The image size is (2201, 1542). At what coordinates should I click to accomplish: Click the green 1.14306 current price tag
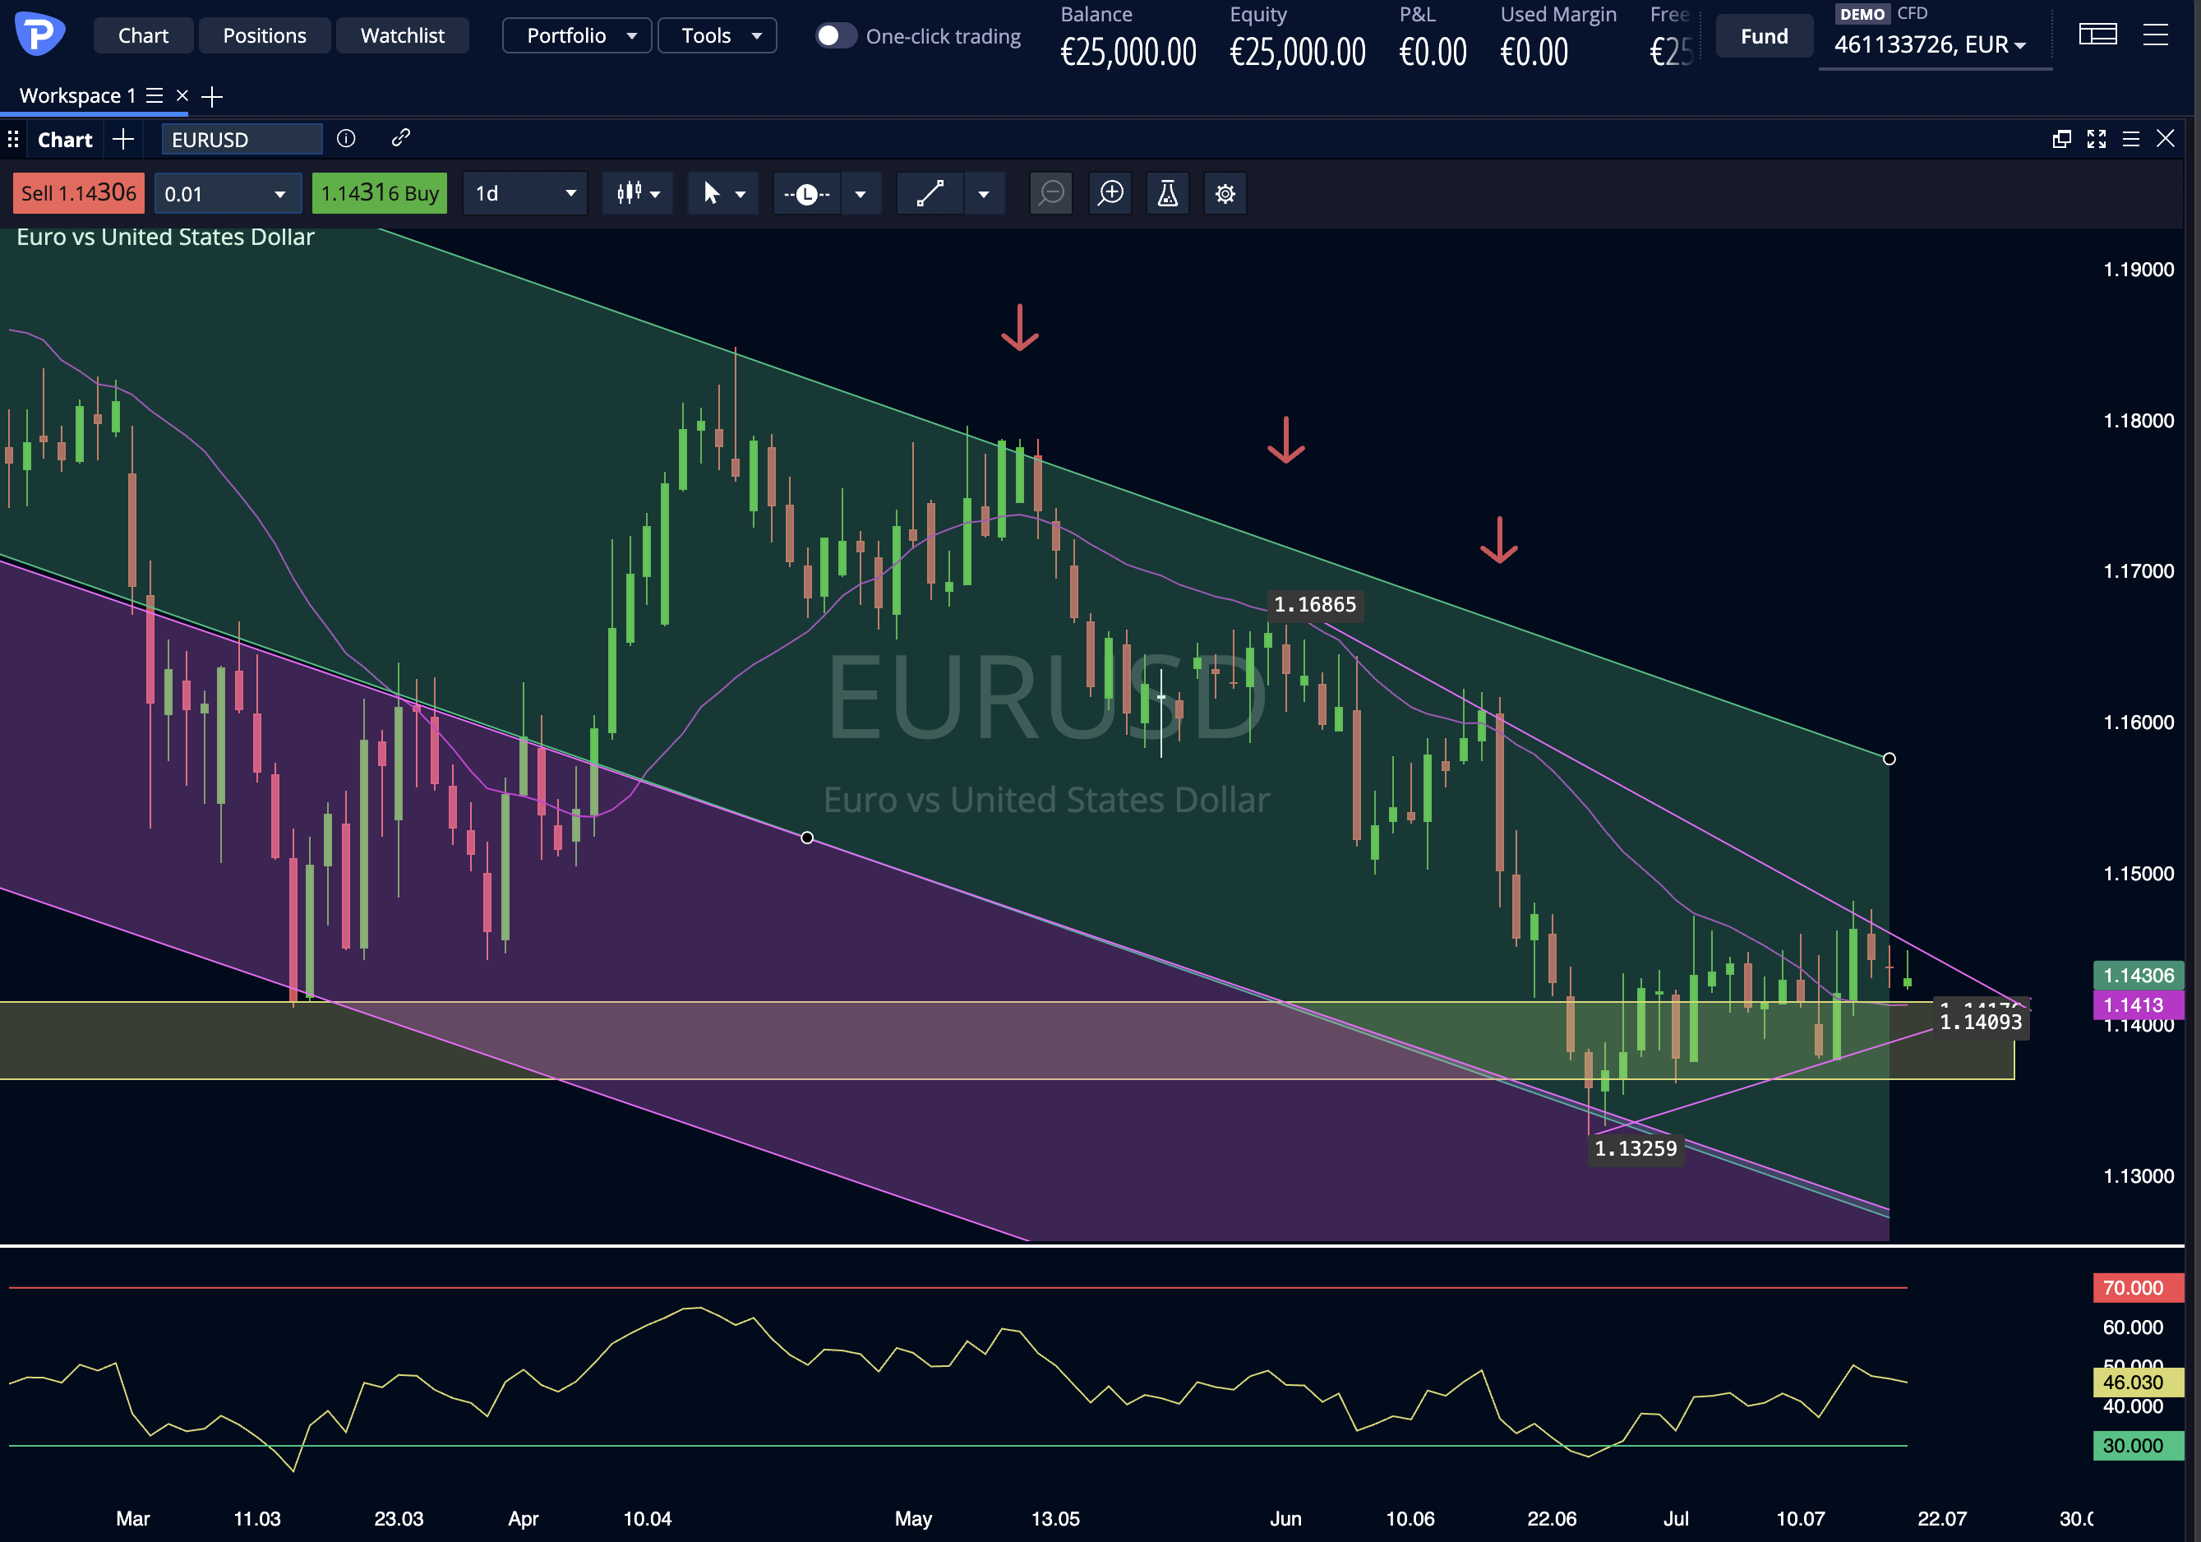click(2139, 975)
